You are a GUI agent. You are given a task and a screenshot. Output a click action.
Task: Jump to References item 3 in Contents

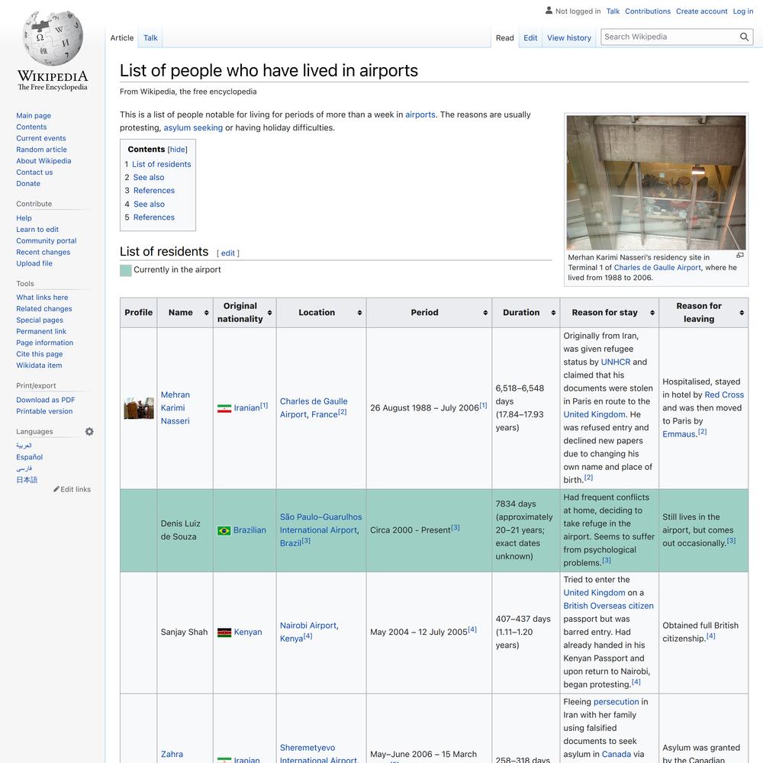(x=154, y=191)
